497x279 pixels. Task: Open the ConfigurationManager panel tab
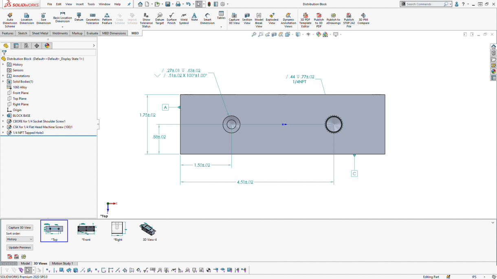(x=26, y=46)
